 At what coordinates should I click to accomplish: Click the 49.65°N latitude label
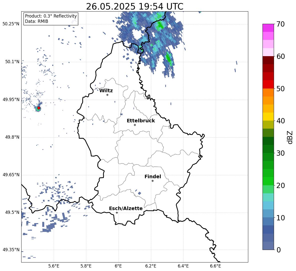[11, 174]
